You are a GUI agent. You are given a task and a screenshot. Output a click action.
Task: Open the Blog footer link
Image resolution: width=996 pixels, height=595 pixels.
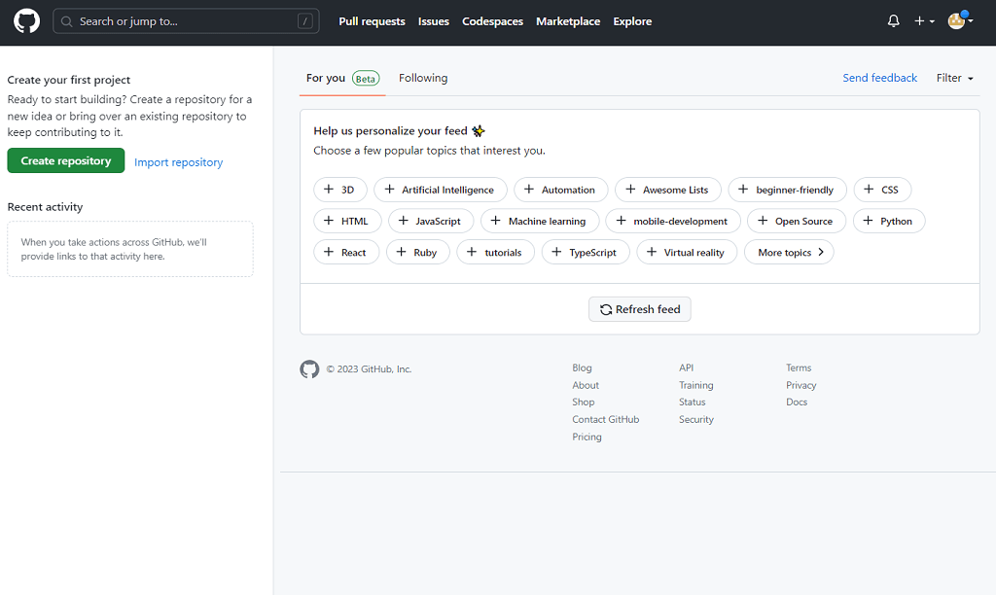[x=582, y=367]
